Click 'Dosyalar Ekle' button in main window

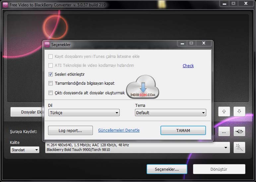point(27,112)
